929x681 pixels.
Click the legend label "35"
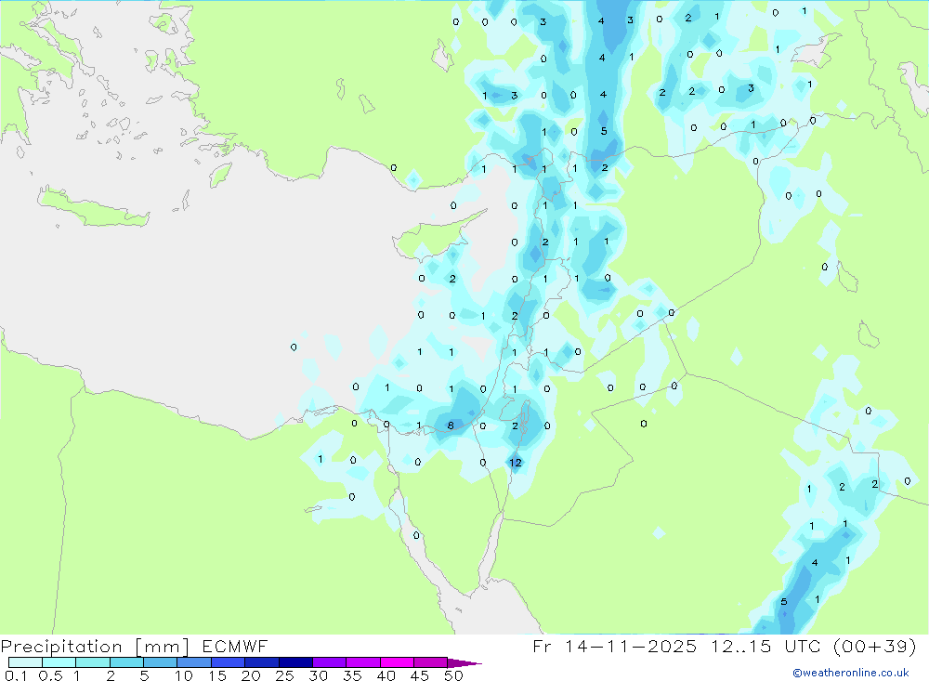tap(352, 675)
